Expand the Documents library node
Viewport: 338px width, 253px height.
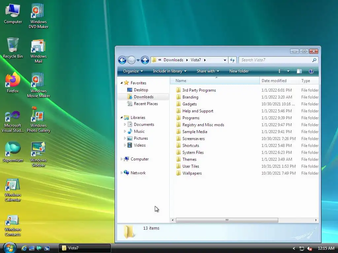(x=125, y=124)
